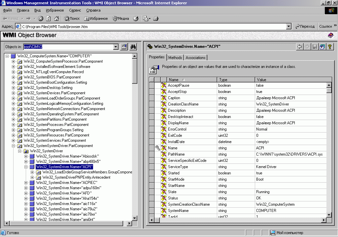Click the save floppy disk icon
338x237 pixels.
click(315, 47)
